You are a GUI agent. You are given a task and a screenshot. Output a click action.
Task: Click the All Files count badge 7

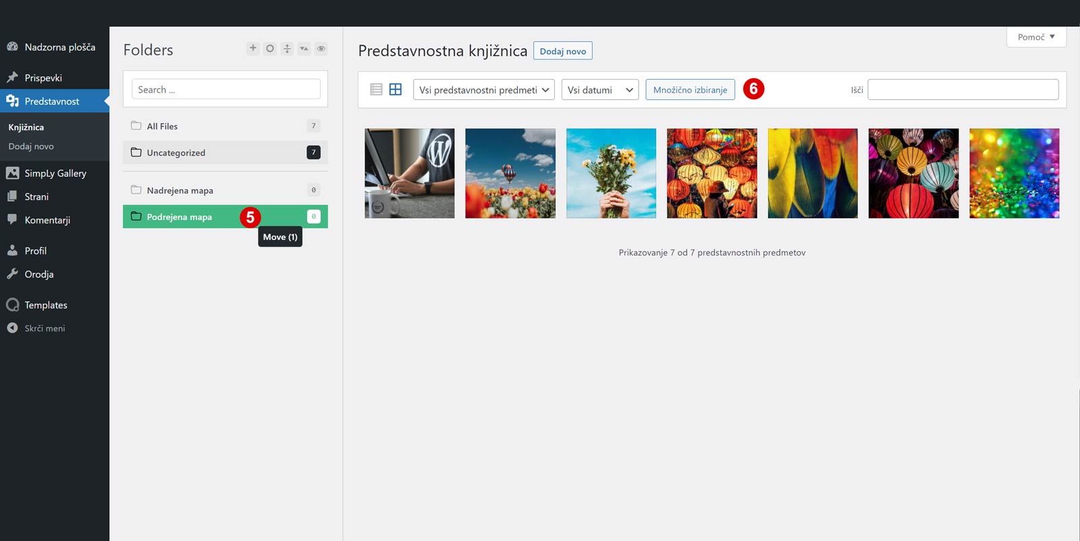(x=313, y=125)
